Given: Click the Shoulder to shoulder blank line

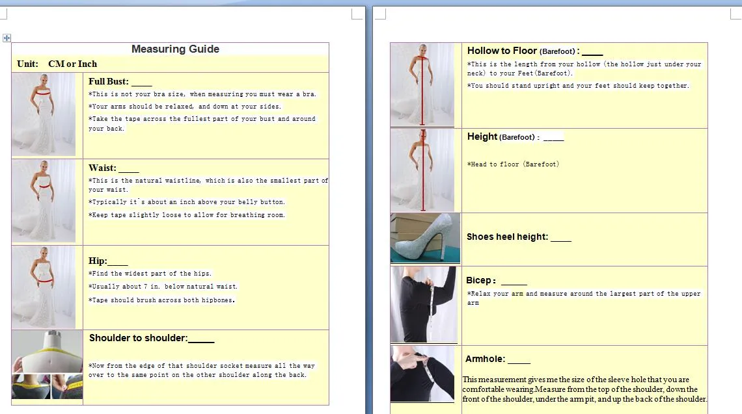Looking at the screenshot, I should [201, 339].
